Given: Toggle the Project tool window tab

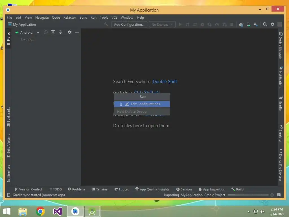Looking at the screenshot, I should 8,38.
